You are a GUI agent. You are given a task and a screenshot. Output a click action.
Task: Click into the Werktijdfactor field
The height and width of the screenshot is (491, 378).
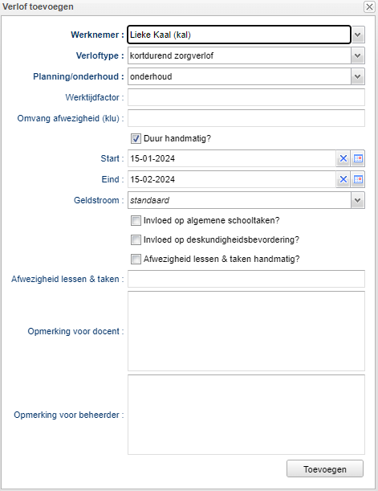tap(246, 97)
